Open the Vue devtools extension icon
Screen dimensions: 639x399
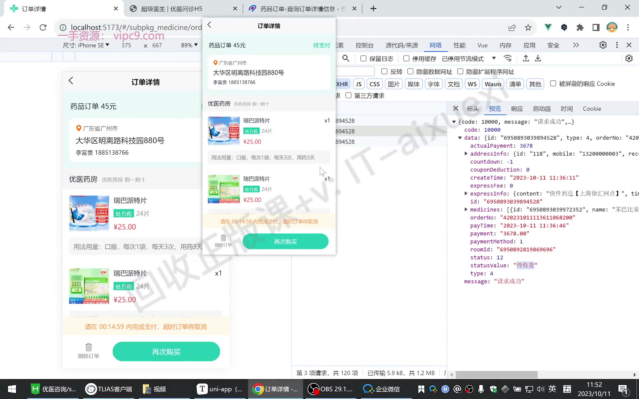[548, 28]
